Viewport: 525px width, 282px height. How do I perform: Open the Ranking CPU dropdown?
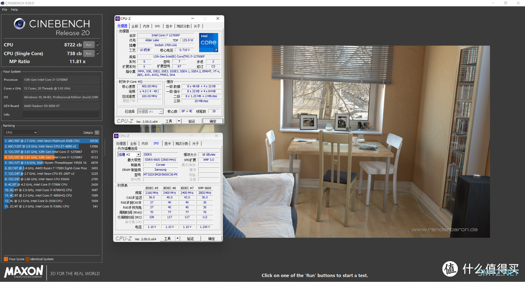coord(21,133)
